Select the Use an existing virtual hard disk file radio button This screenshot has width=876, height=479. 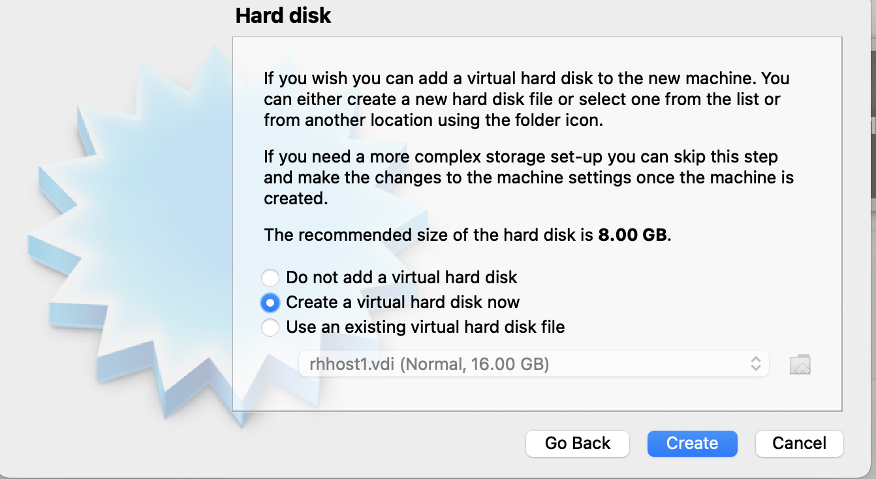tap(270, 327)
